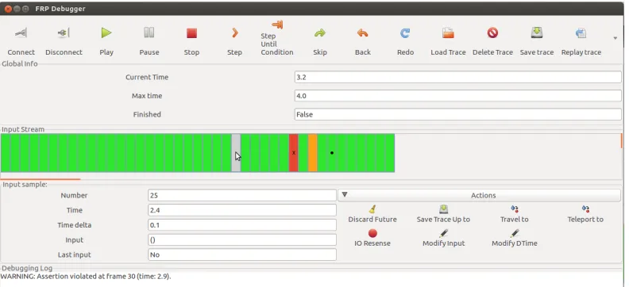Screen dimensions: 629x287
Task: Click the Modify DTime pencil icon
Action: click(x=515, y=233)
